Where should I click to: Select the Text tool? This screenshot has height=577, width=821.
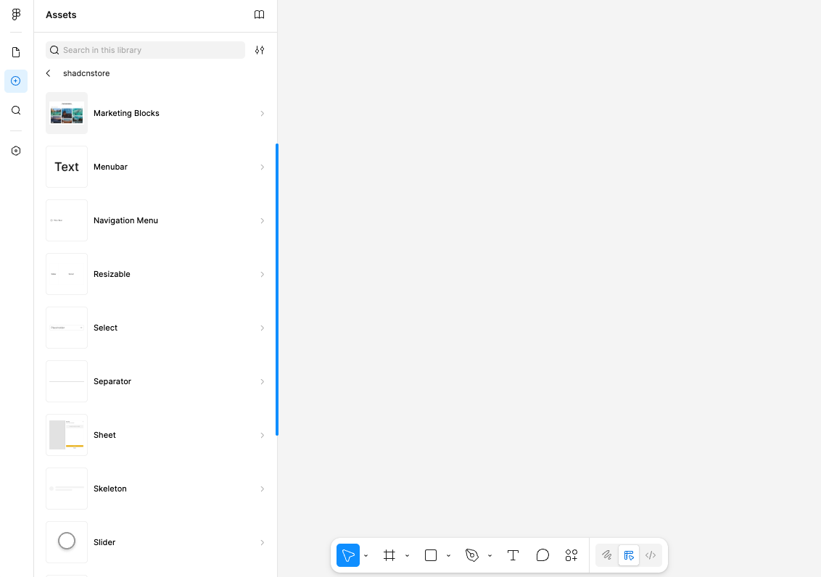point(513,555)
